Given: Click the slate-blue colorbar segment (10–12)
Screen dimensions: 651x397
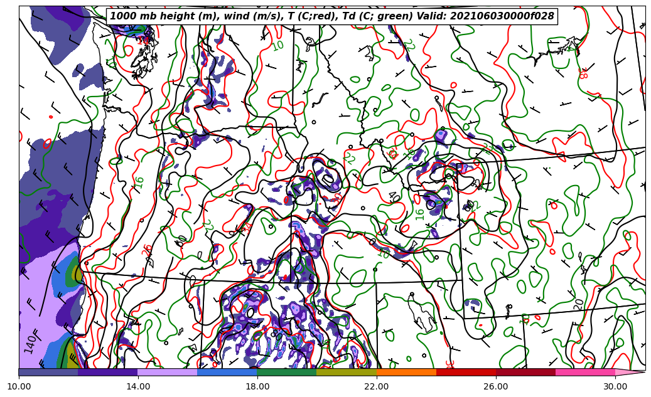Looking at the screenshot, I should click(x=48, y=372).
